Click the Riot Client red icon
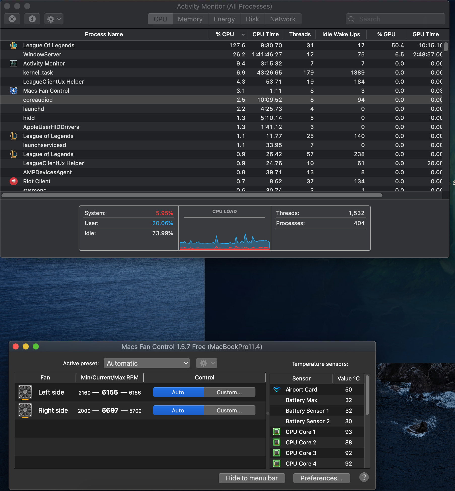This screenshot has width=455, height=491. pos(14,181)
